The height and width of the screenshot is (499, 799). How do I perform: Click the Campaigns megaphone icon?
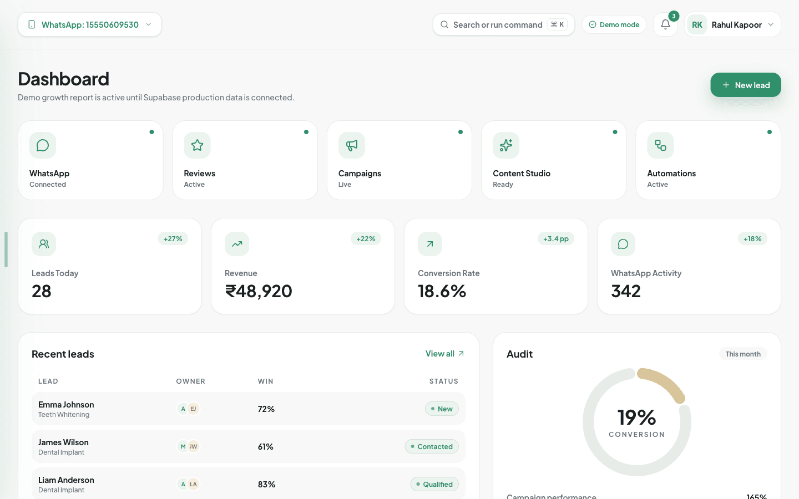pyautogui.click(x=352, y=145)
